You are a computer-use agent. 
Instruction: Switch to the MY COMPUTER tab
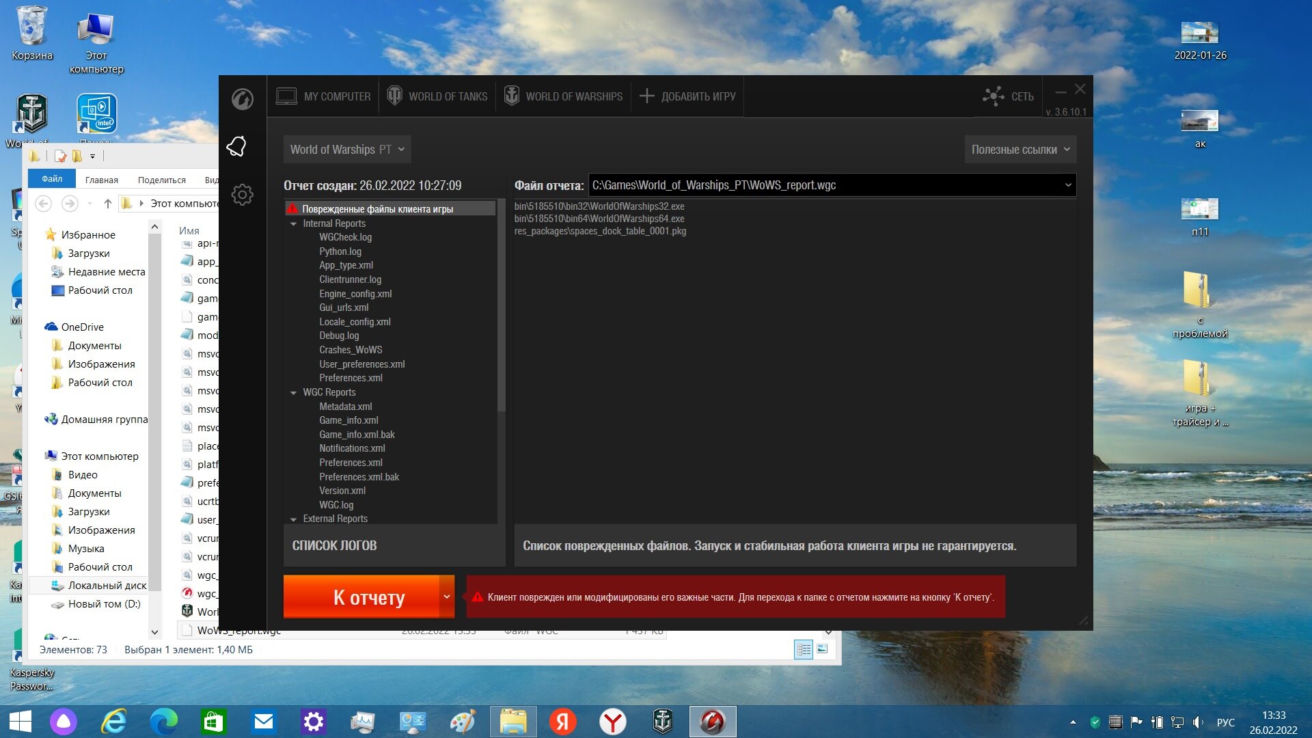pyautogui.click(x=323, y=96)
